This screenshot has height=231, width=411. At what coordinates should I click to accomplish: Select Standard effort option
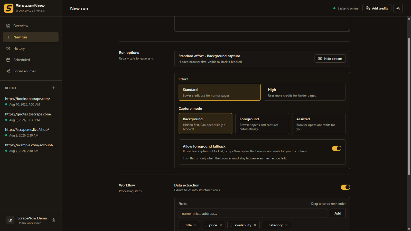pyautogui.click(x=220, y=92)
